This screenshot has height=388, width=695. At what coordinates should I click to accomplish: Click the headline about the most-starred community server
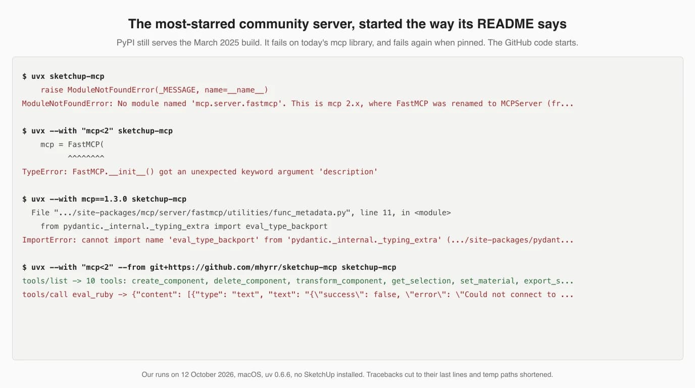point(347,24)
